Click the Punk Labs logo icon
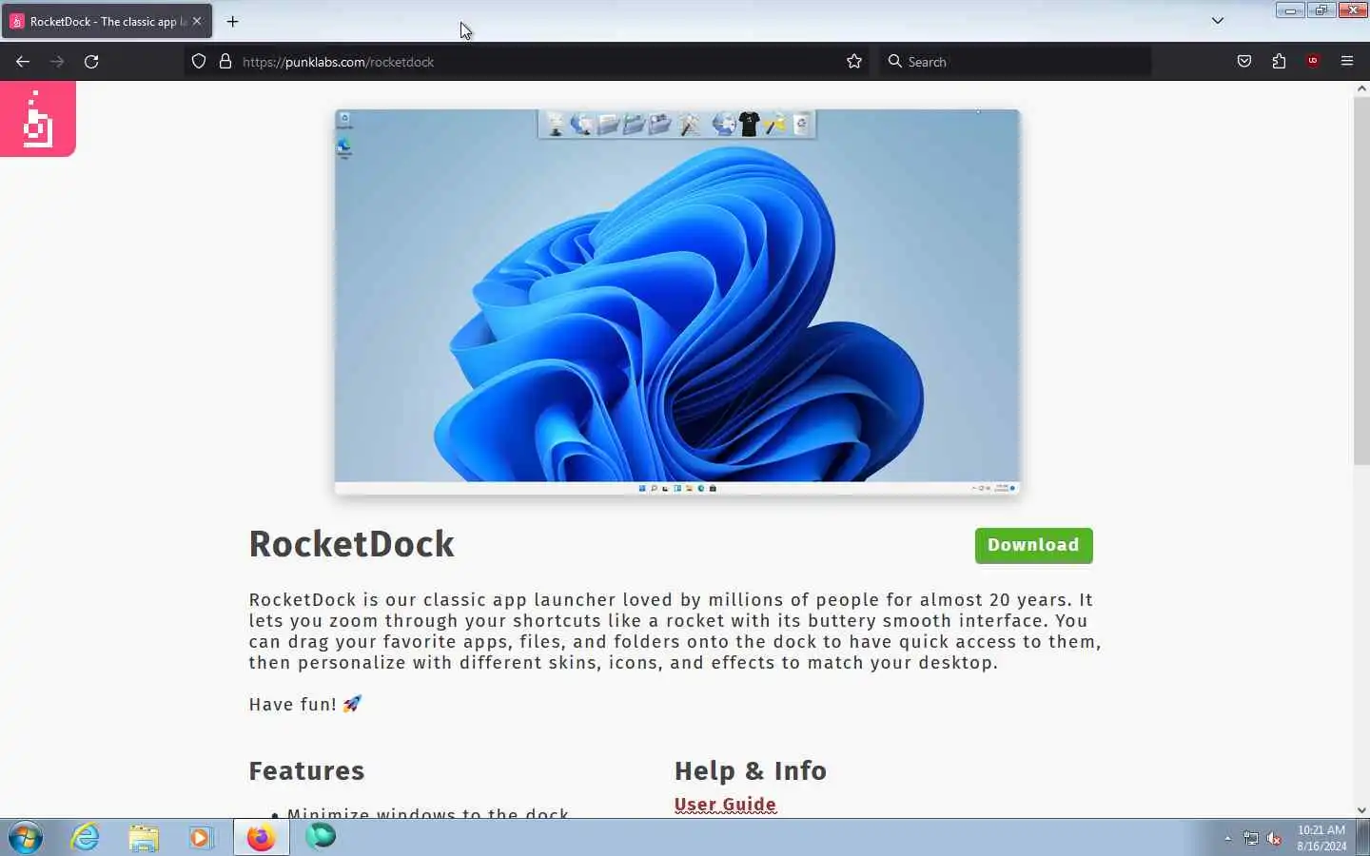 tap(37, 119)
